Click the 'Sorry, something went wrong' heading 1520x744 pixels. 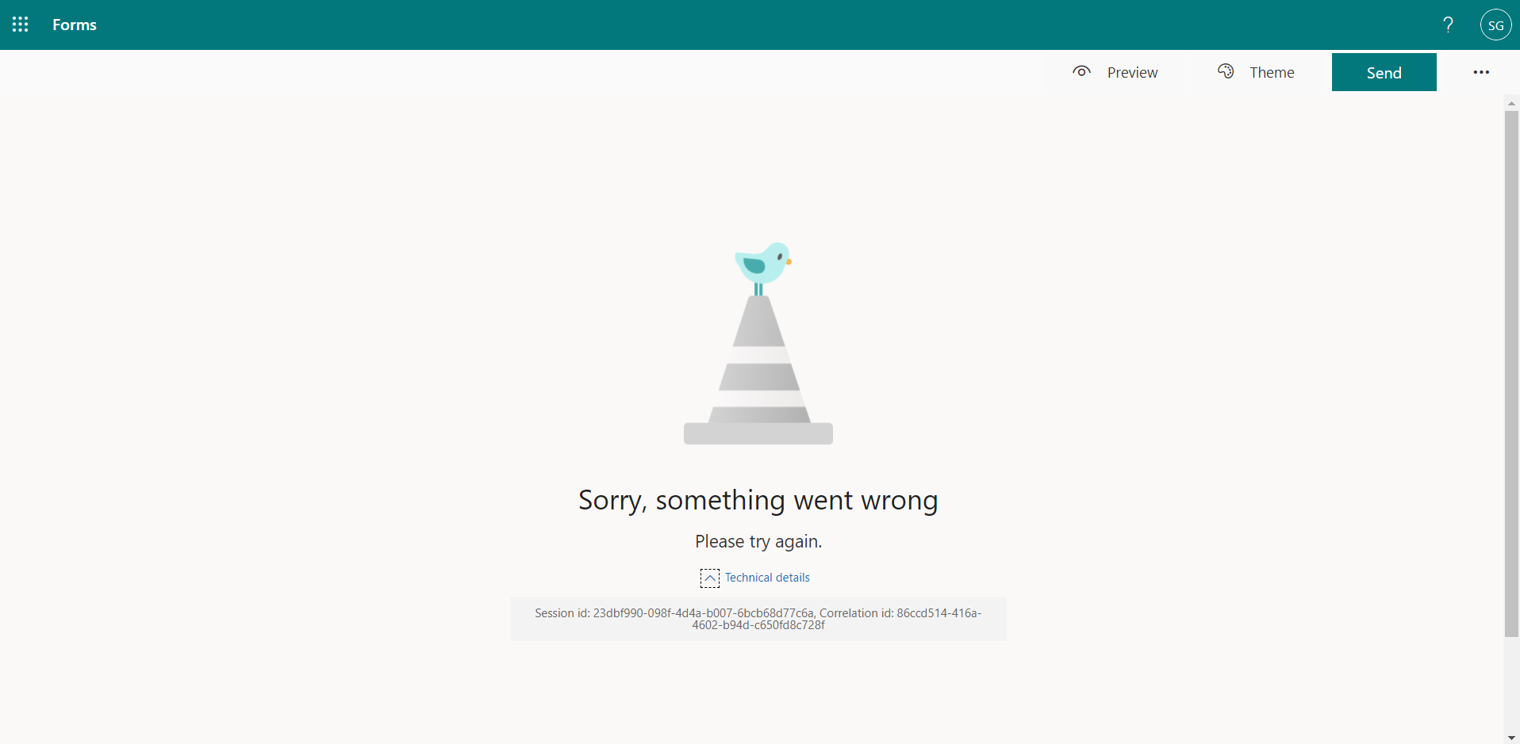click(x=758, y=501)
